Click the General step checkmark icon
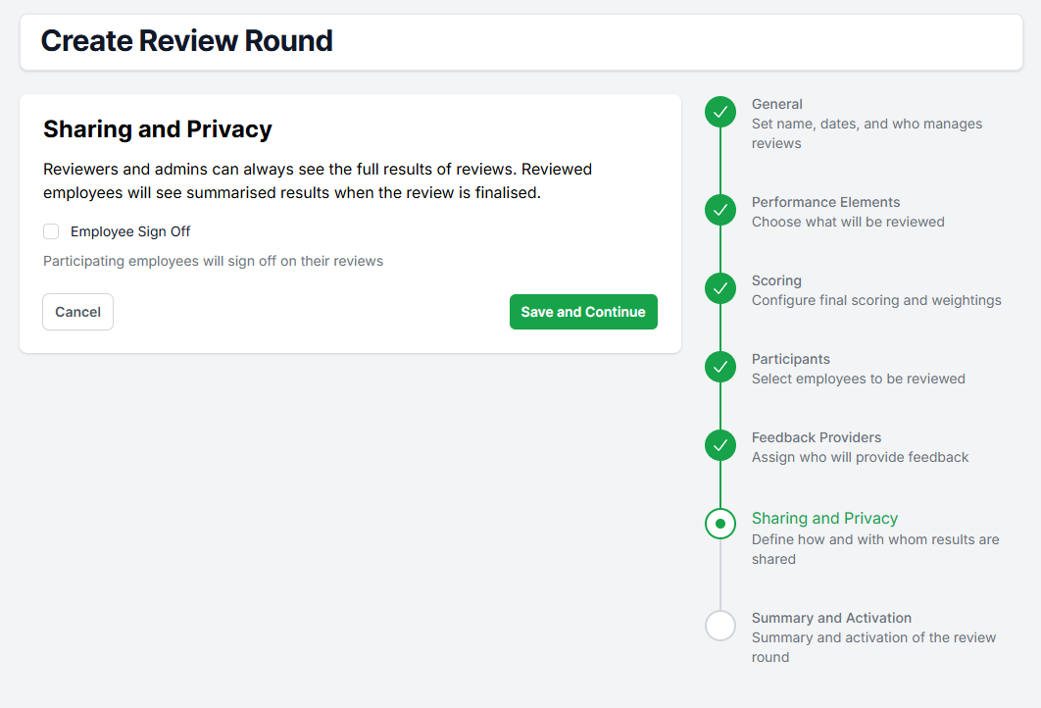This screenshot has height=708, width=1041. pos(720,112)
